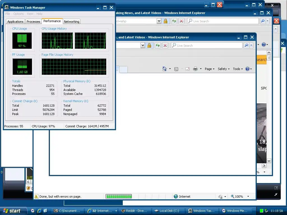Click the Physical Memory Available value 1394728
This screenshot has height=215, width=287.
100,90
